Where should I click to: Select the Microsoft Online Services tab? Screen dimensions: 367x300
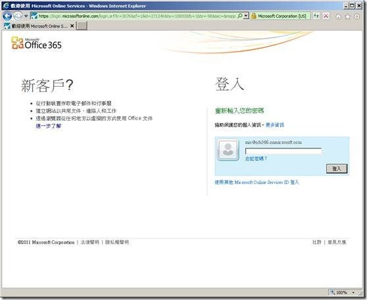point(39,26)
